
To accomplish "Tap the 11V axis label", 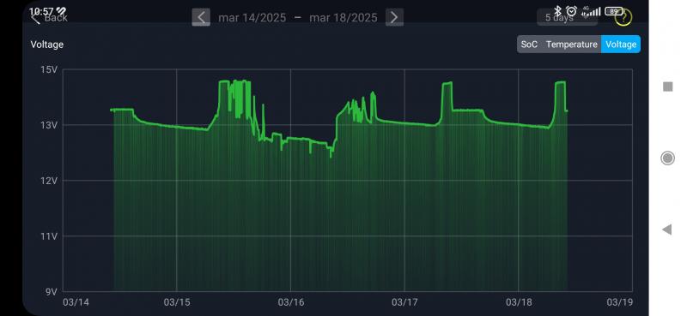I will [50, 236].
